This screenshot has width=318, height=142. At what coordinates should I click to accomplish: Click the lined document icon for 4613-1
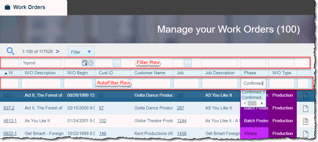coord(306,121)
